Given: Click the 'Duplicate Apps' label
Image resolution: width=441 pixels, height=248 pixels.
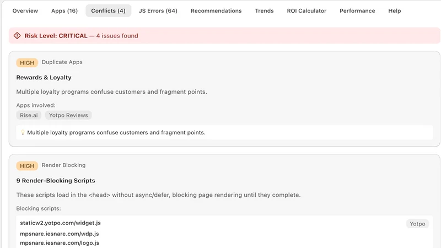Looking at the screenshot, I should tap(62, 62).
